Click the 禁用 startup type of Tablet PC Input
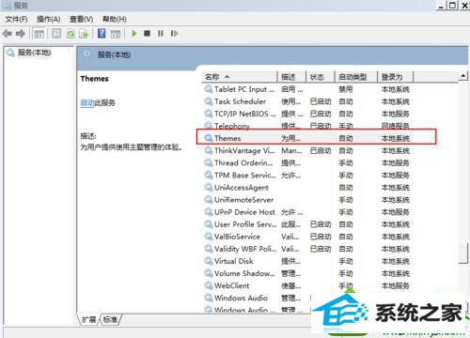Screen dimensions: 470x338 [x=346, y=89]
